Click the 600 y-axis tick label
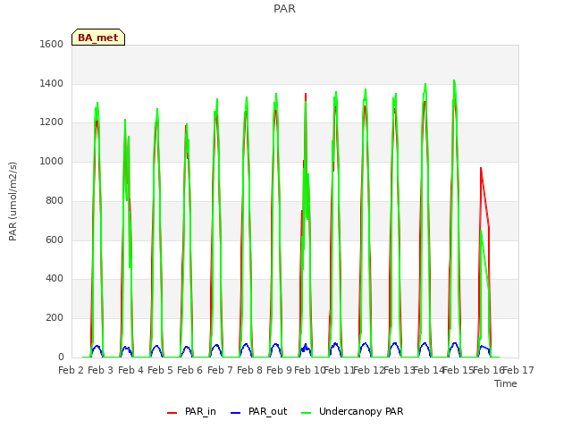 click(x=55, y=240)
